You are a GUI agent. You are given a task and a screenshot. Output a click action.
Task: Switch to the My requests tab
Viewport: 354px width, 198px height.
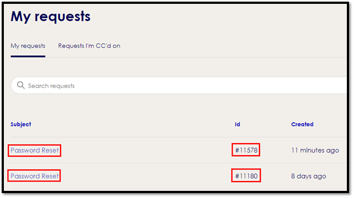pyautogui.click(x=28, y=46)
